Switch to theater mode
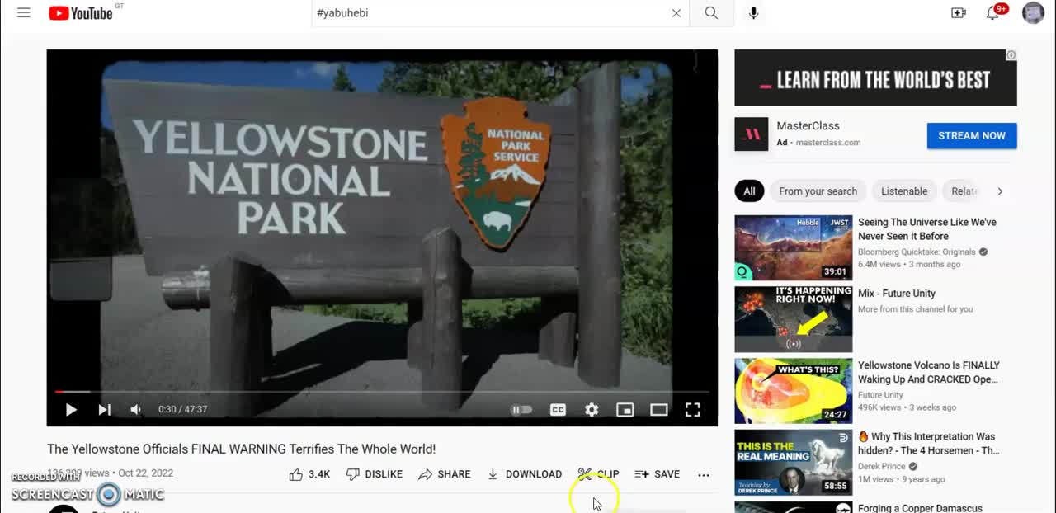Image resolution: width=1056 pixels, height=513 pixels. click(x=658, y=409)
